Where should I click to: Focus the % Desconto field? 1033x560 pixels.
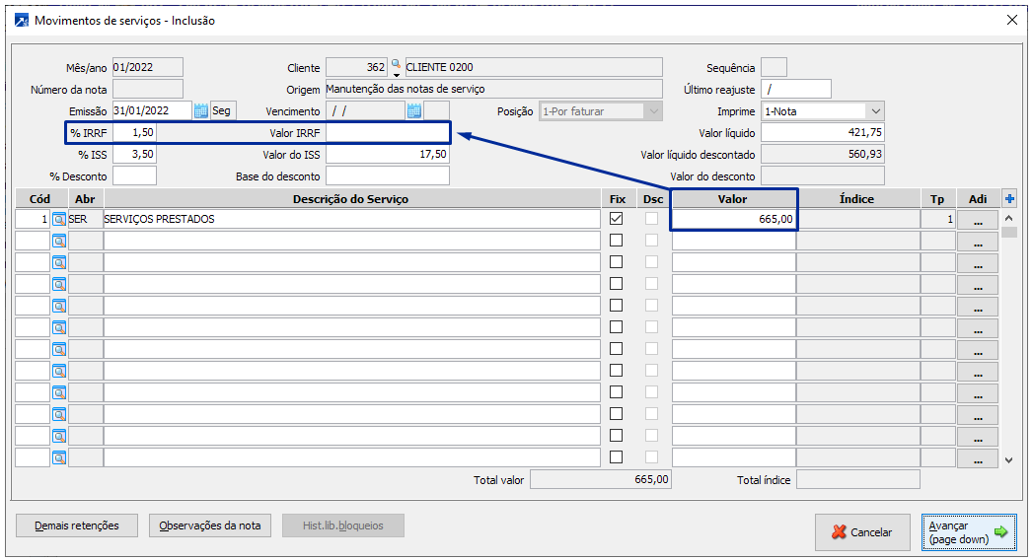[x=134, y=176]
